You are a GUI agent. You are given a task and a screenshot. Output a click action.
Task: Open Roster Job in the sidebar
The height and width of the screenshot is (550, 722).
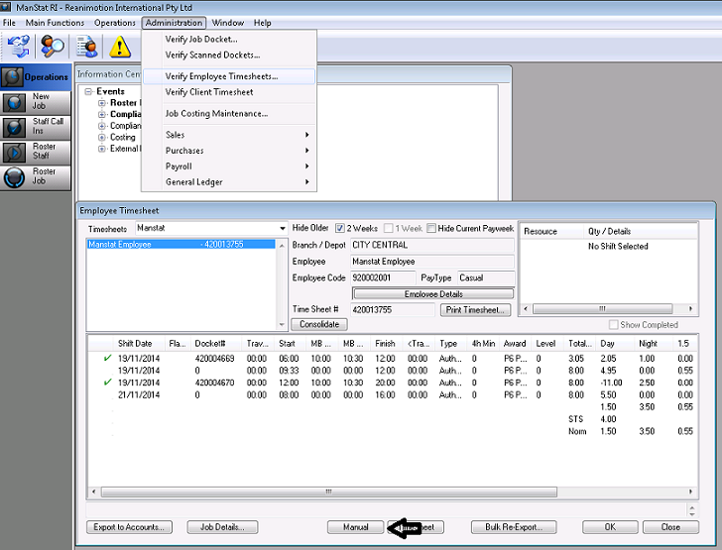coord(37,176)
